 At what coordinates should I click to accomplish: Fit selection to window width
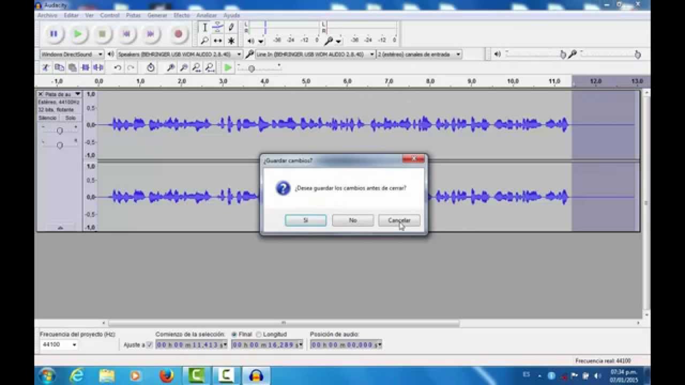[196, 67]
